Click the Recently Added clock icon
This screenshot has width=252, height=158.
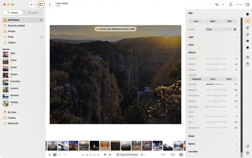pos(5,26)
